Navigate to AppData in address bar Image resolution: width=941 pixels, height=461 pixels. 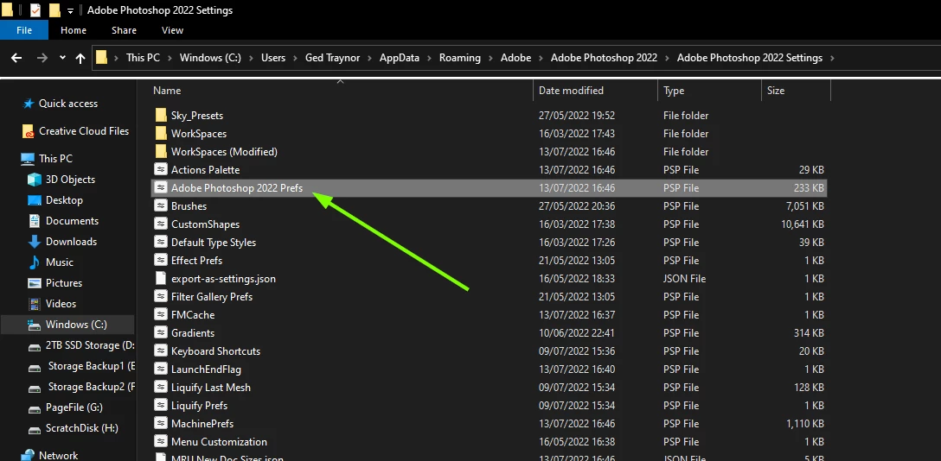[x=399, y=58]
